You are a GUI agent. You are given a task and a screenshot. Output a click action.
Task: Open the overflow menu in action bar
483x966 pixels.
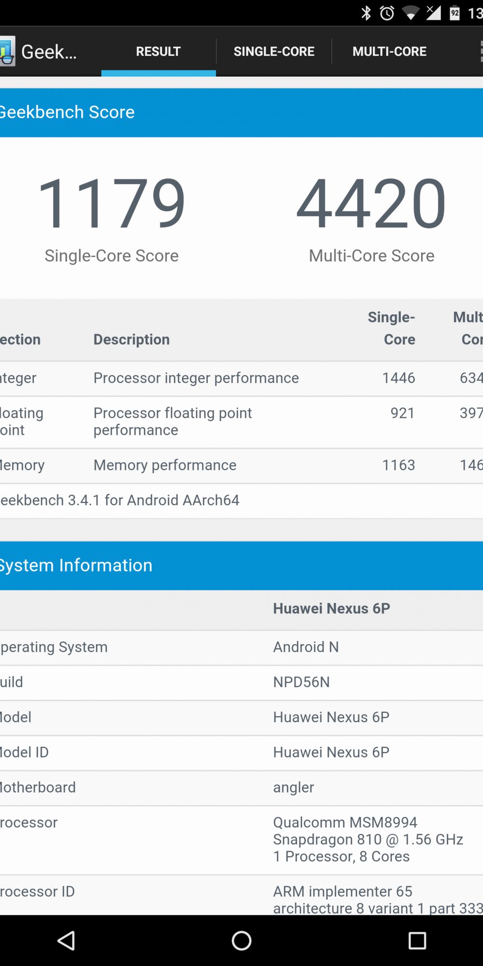(x=481, y=51)
